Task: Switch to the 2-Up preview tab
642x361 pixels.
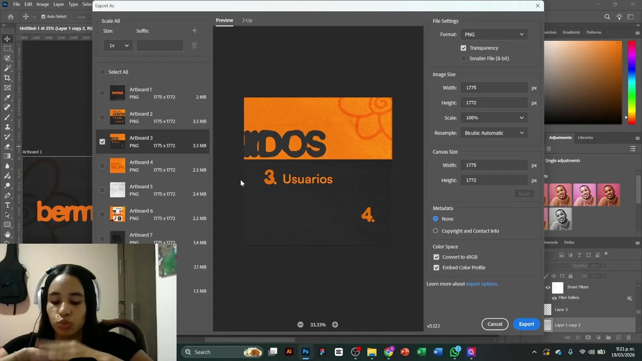Action: pyautogui.click(x=247, y=21)
